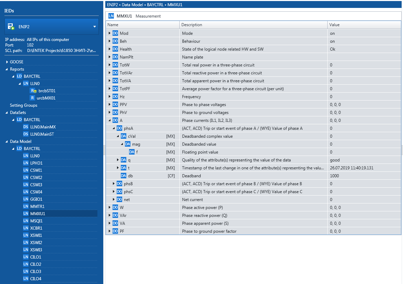Click the DS icon beside LLN0.MainMX

point(26,127)
